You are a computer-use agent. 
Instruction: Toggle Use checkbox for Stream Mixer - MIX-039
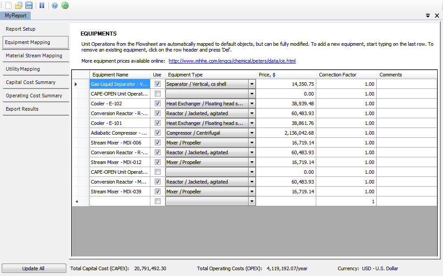[157, 192]
